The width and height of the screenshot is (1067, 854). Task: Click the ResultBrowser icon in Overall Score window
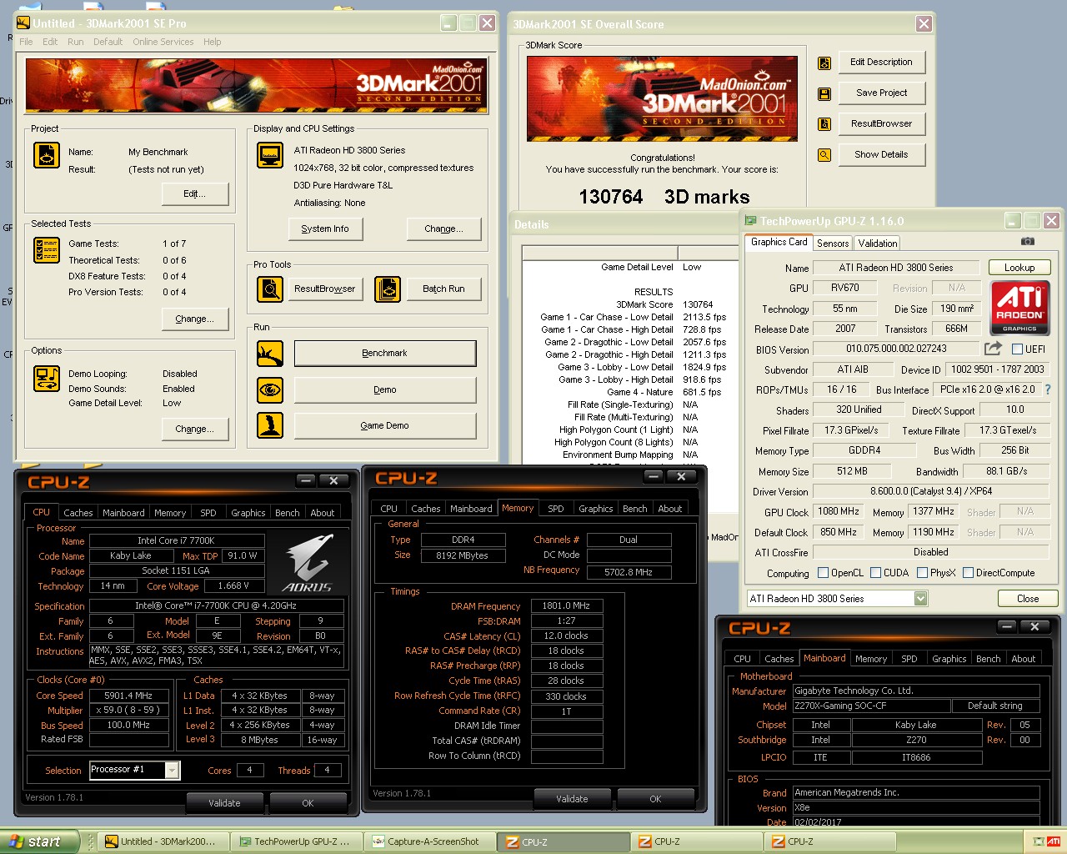(x=824, y=124)
